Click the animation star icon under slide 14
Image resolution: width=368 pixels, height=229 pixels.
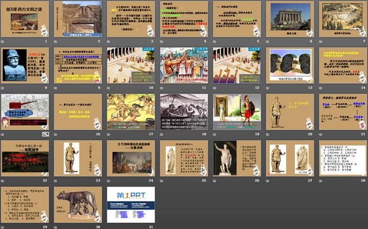(x=321, y=88)
